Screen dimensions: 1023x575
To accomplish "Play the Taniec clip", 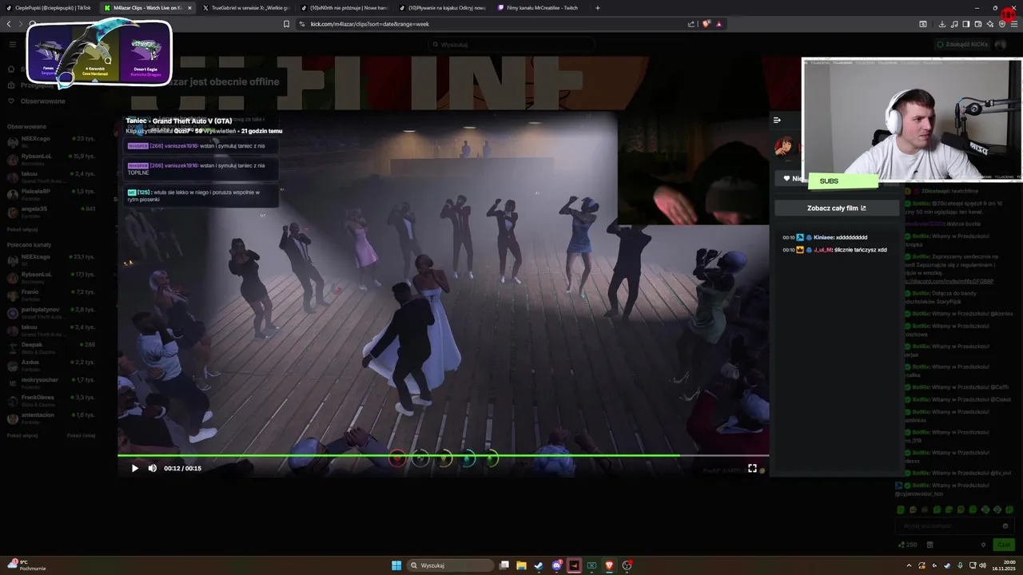I will pos(134,468).
